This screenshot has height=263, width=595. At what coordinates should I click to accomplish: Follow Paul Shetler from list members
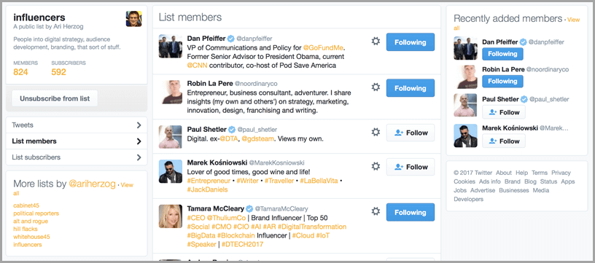tap(411, 133)
